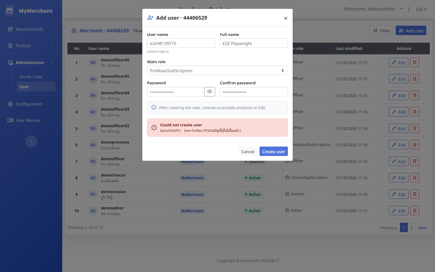Delete user demoinvoice with trash icon
This screenshot has width=435, height=272.
click(x=415, y=194)
